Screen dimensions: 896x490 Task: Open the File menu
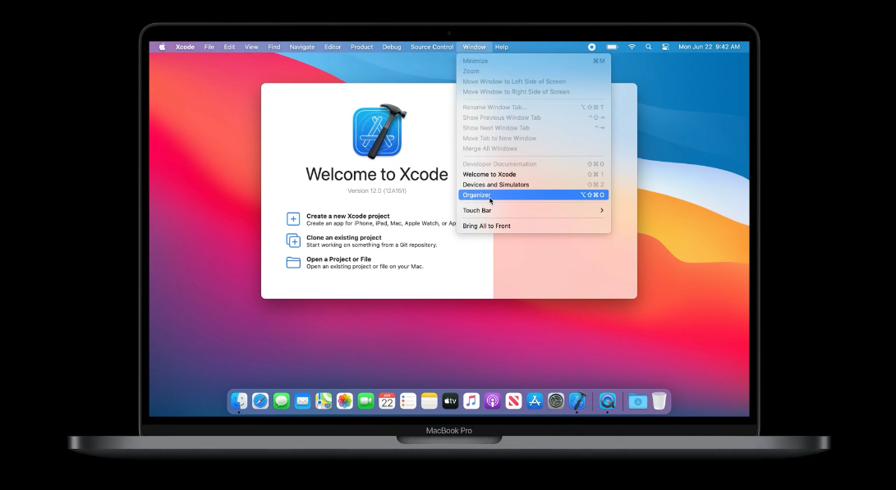pyautogui.click(x=209, y=47)
